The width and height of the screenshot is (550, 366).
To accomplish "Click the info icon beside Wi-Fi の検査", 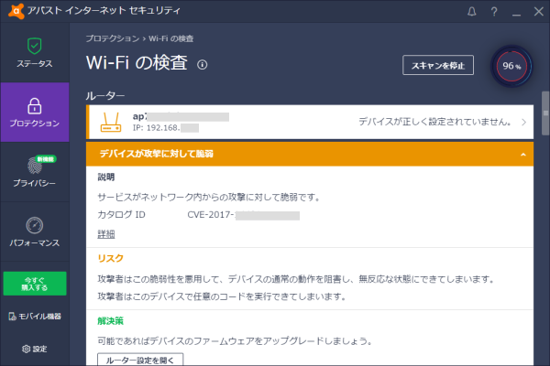I will (202, 65).
